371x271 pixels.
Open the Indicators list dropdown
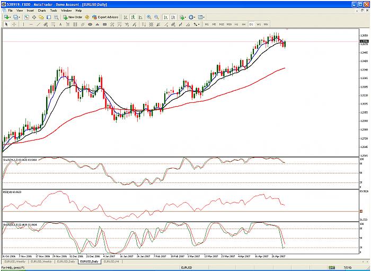[183, 18]
